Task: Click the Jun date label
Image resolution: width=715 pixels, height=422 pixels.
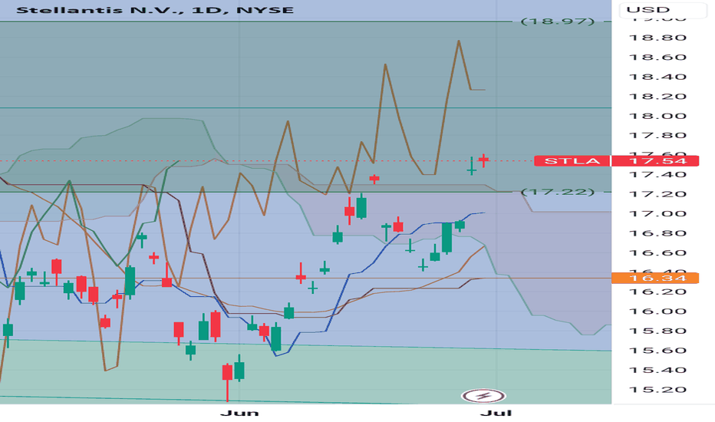Action: pos(239,414)
